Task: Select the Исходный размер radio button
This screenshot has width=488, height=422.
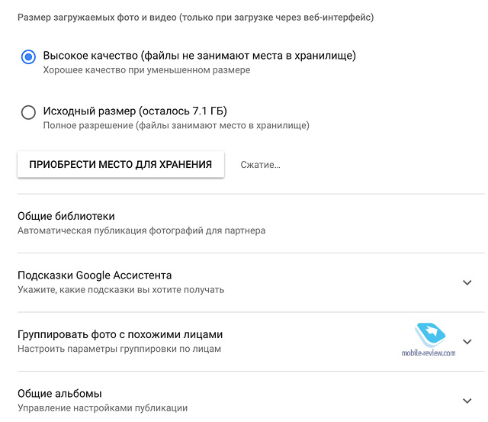Action: [28, 112]
